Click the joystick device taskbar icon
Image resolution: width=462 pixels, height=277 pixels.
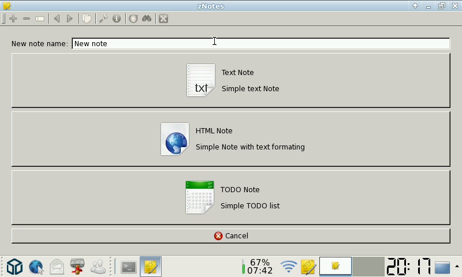pos(77,267)
